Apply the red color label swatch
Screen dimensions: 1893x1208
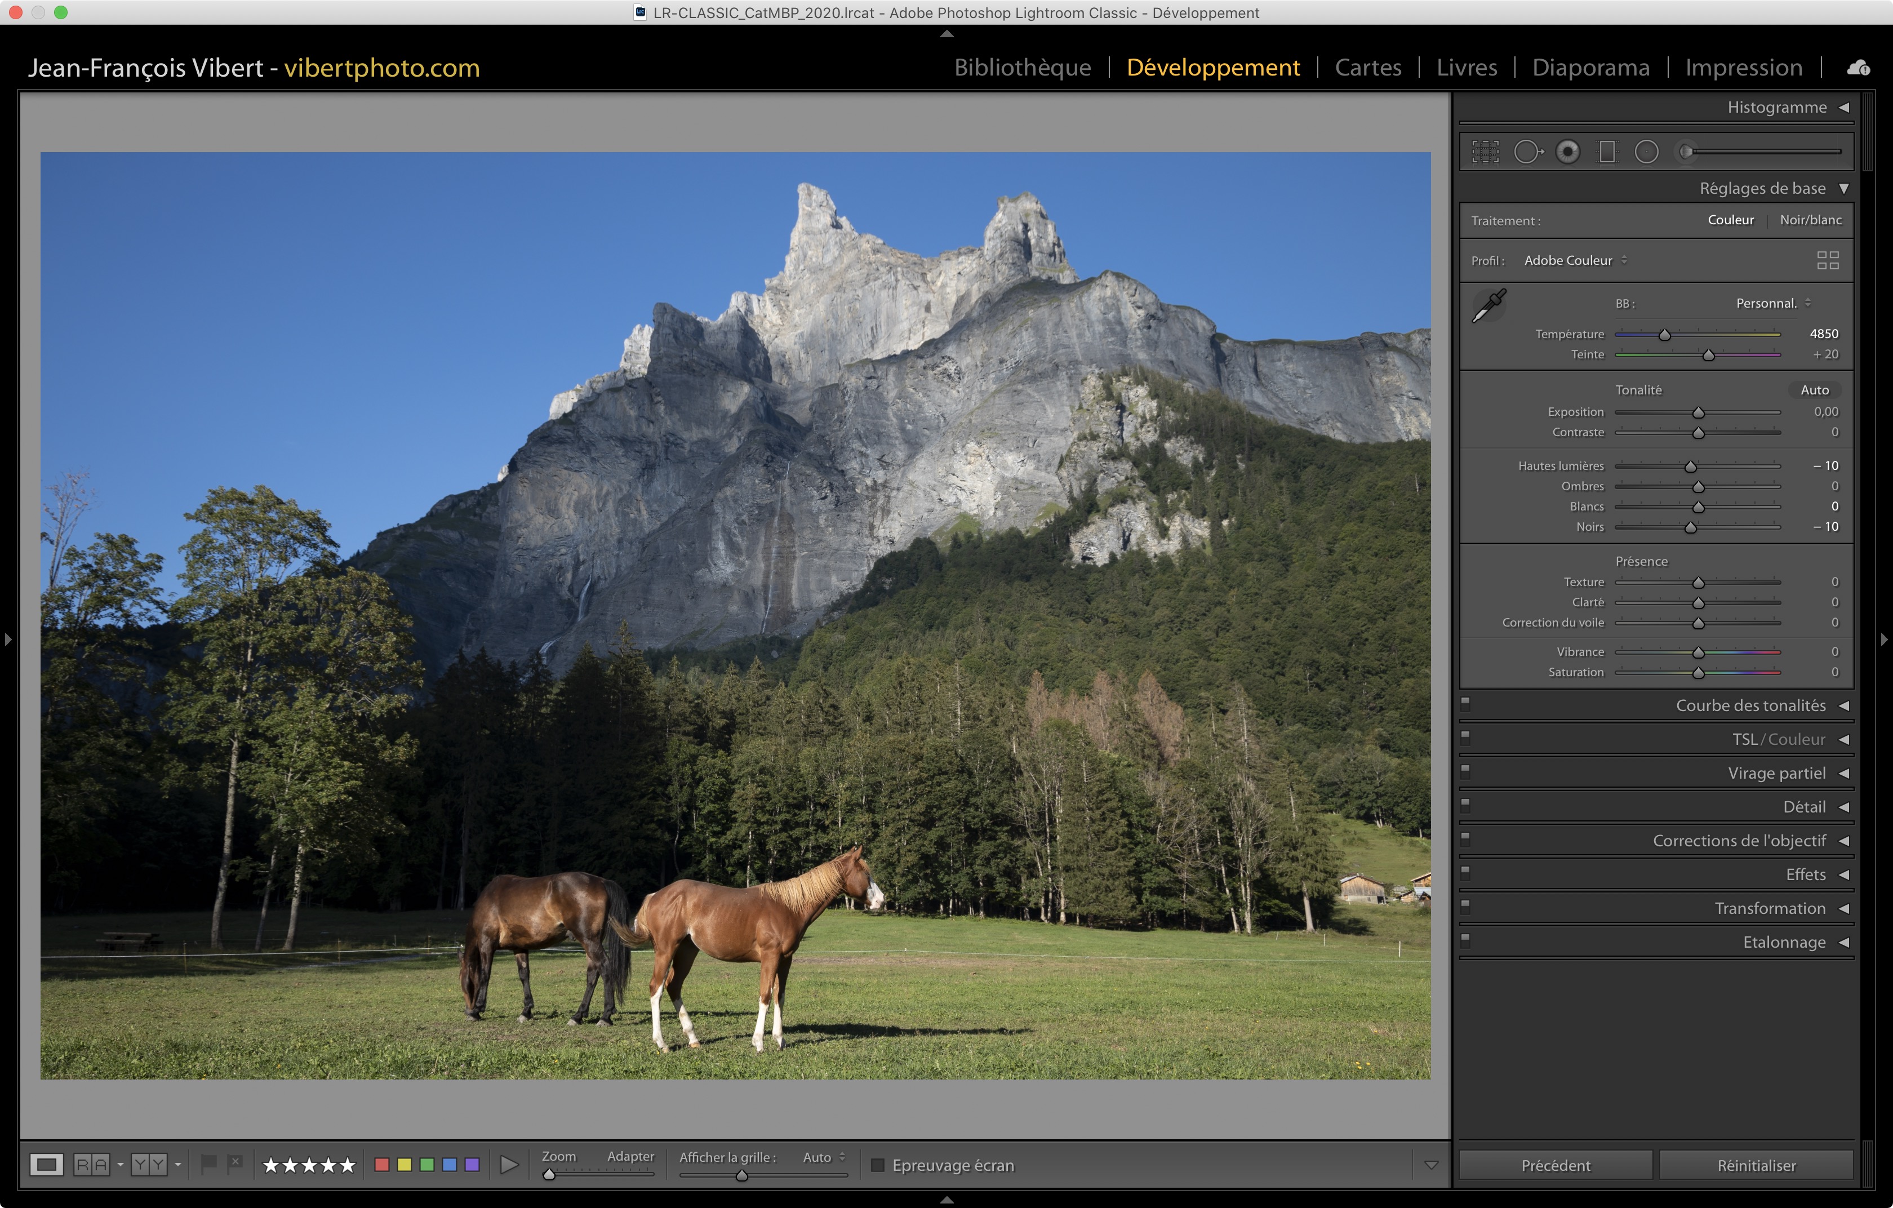tap(382, 1165)
